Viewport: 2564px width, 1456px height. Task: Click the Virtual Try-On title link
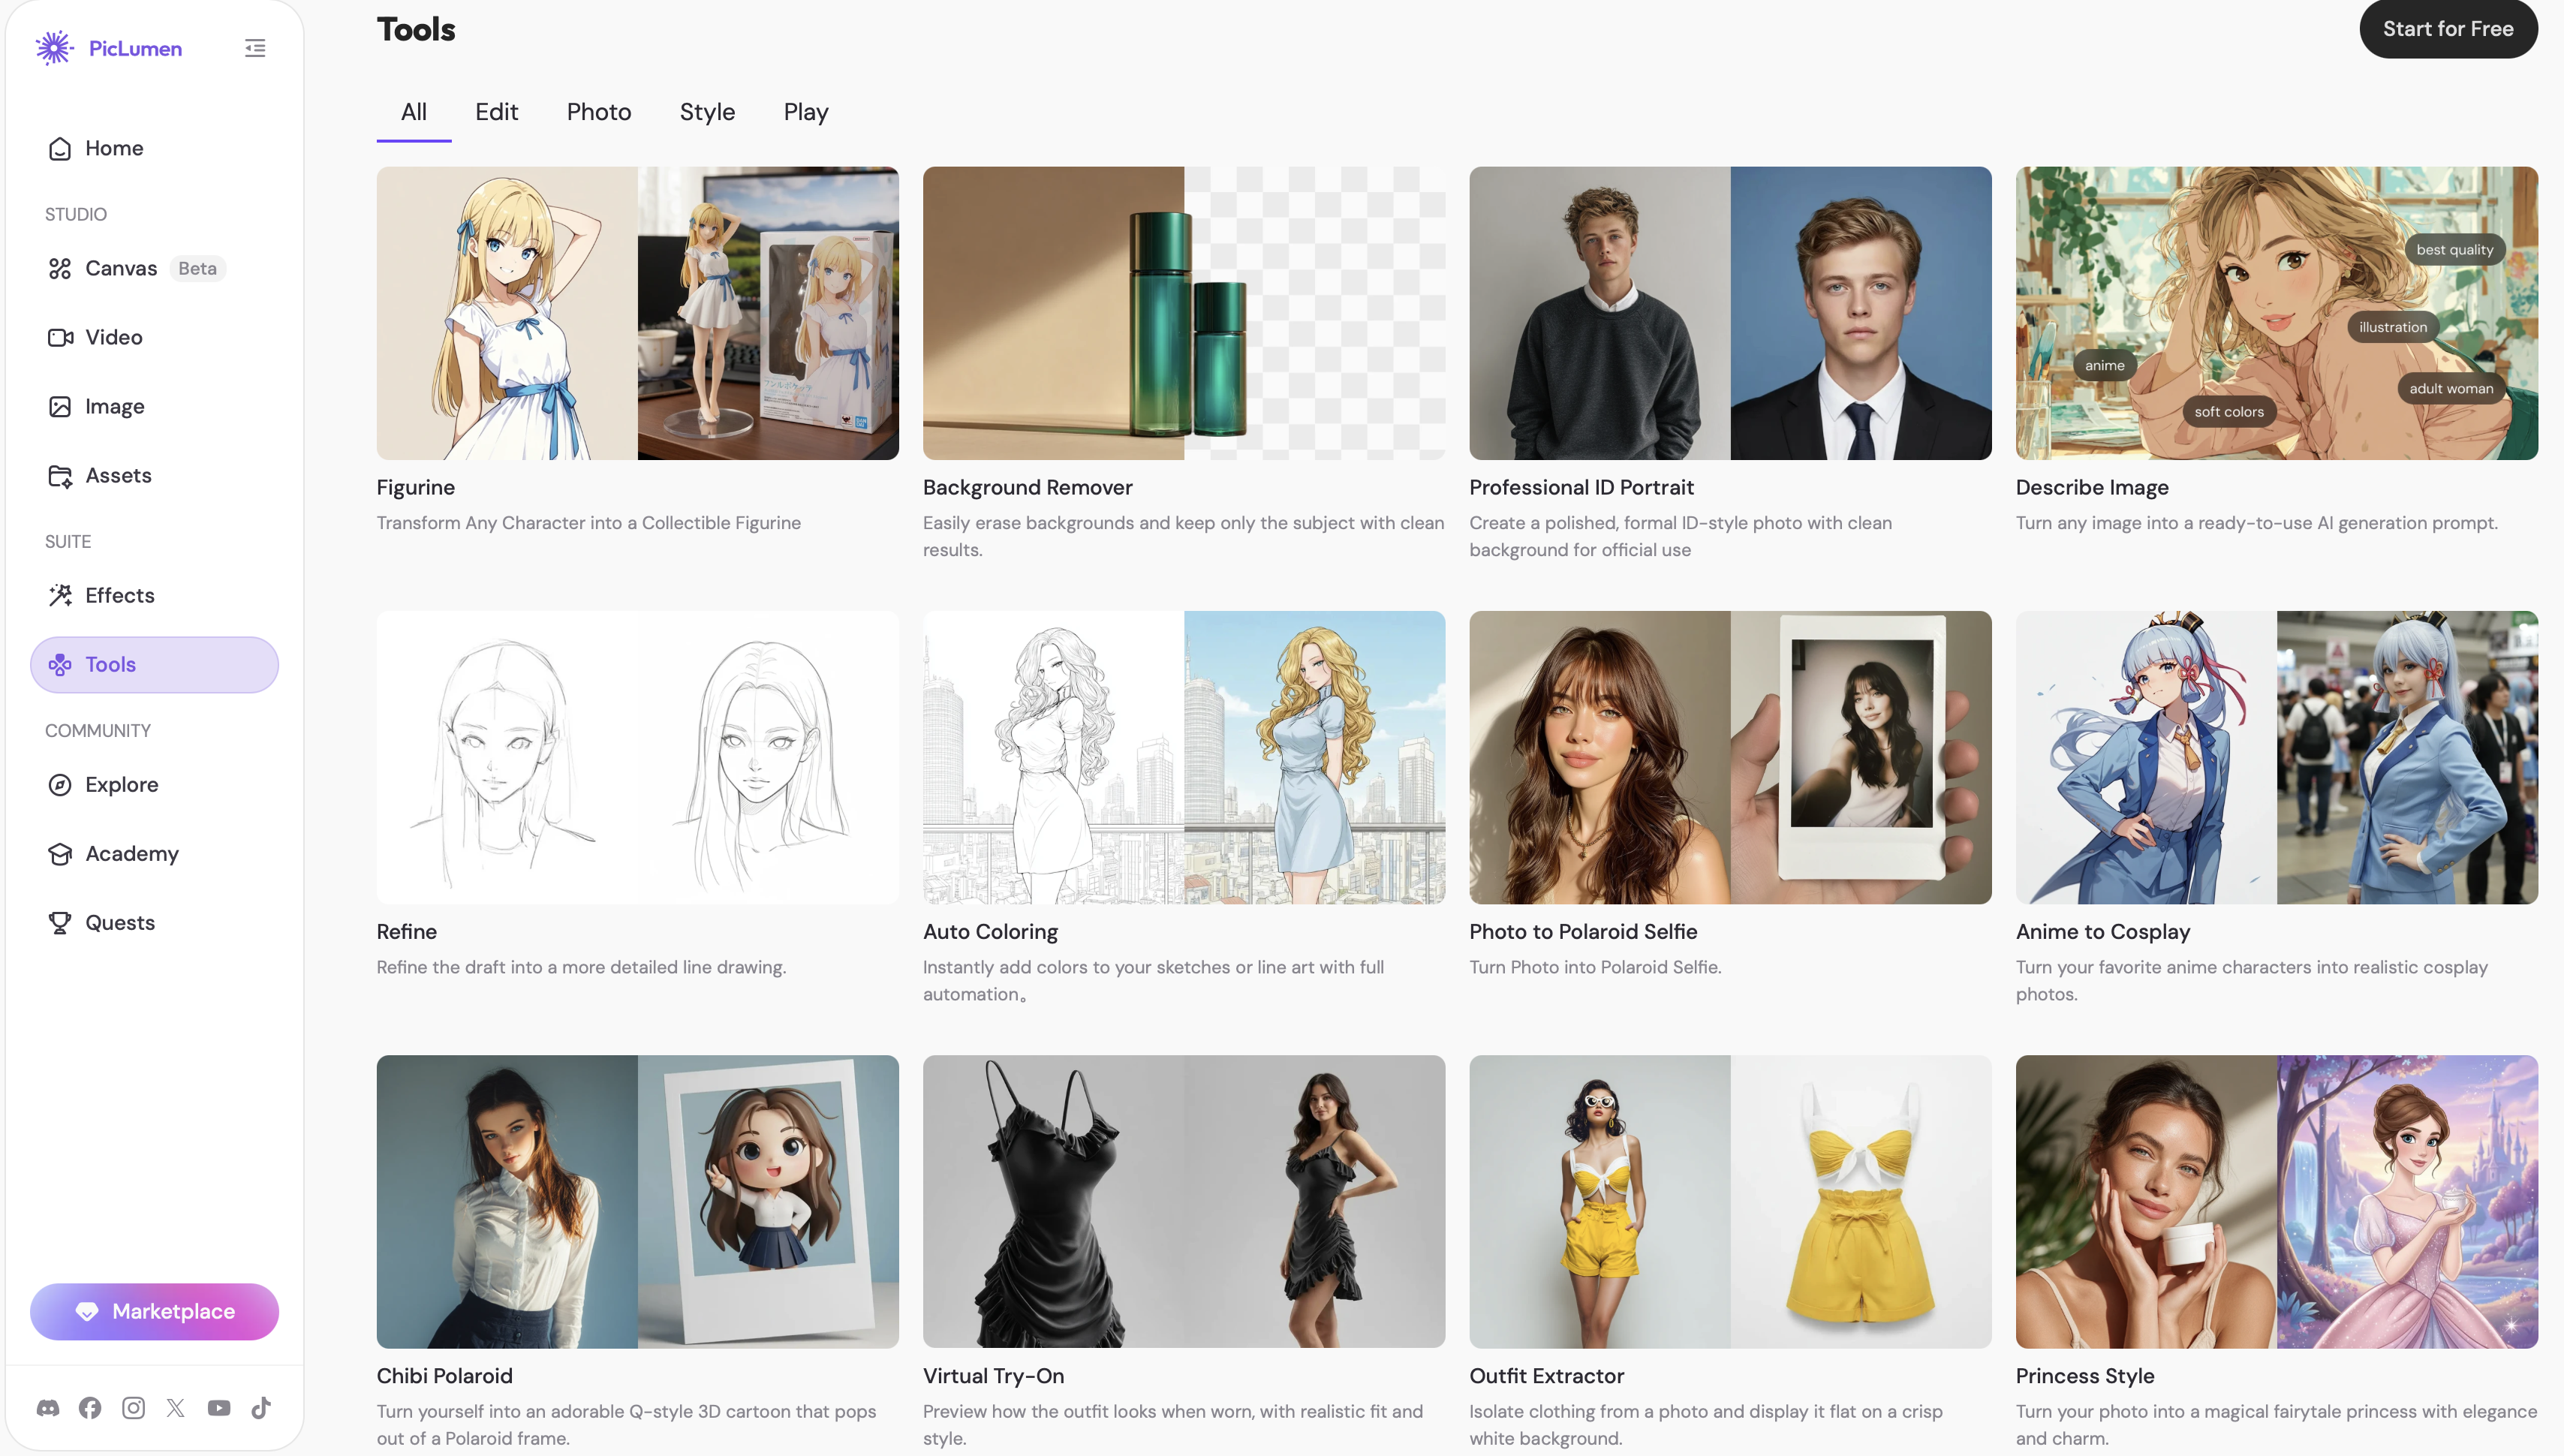993,1376
